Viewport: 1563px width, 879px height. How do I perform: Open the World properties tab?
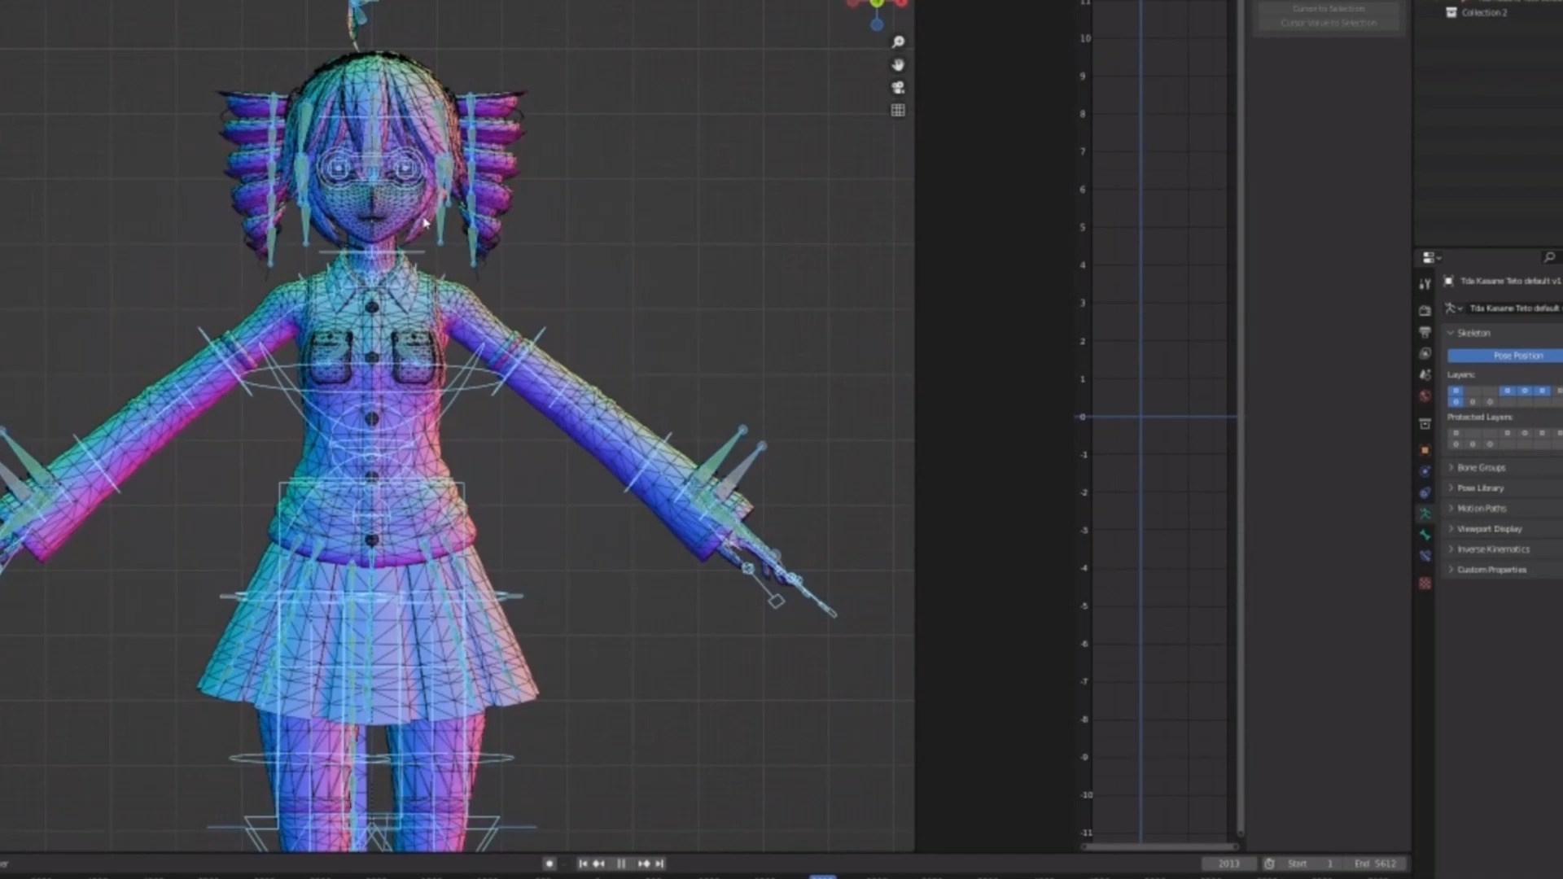click(x=1425, y=396)
